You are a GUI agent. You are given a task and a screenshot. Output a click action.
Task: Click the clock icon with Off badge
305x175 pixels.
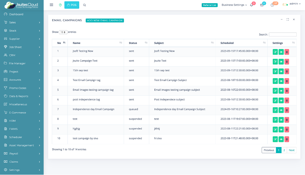pyautogui.click(x=272, y=5)
